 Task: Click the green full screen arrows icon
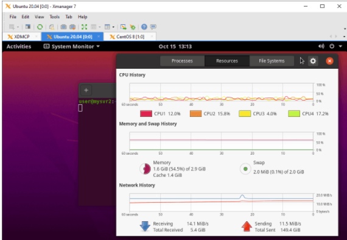click(x=84, y=27)
